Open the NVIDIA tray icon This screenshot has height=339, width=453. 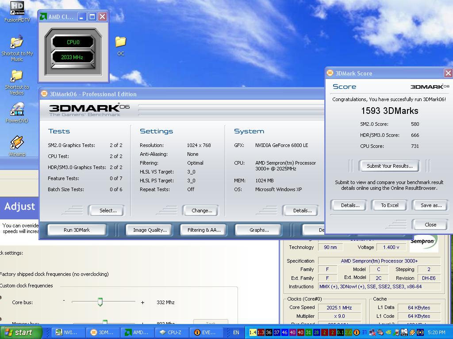coord(388,332)
